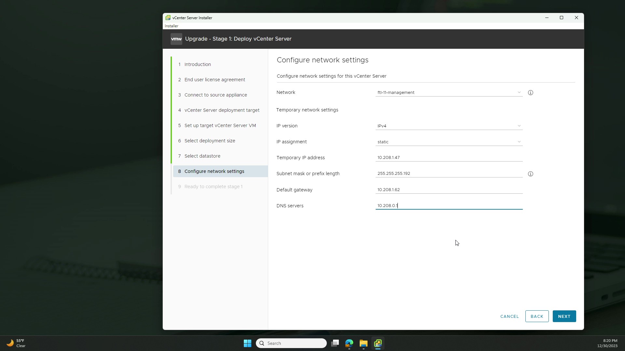Open the IP version dropdown
625x351 pixels.
click(449, 126)
